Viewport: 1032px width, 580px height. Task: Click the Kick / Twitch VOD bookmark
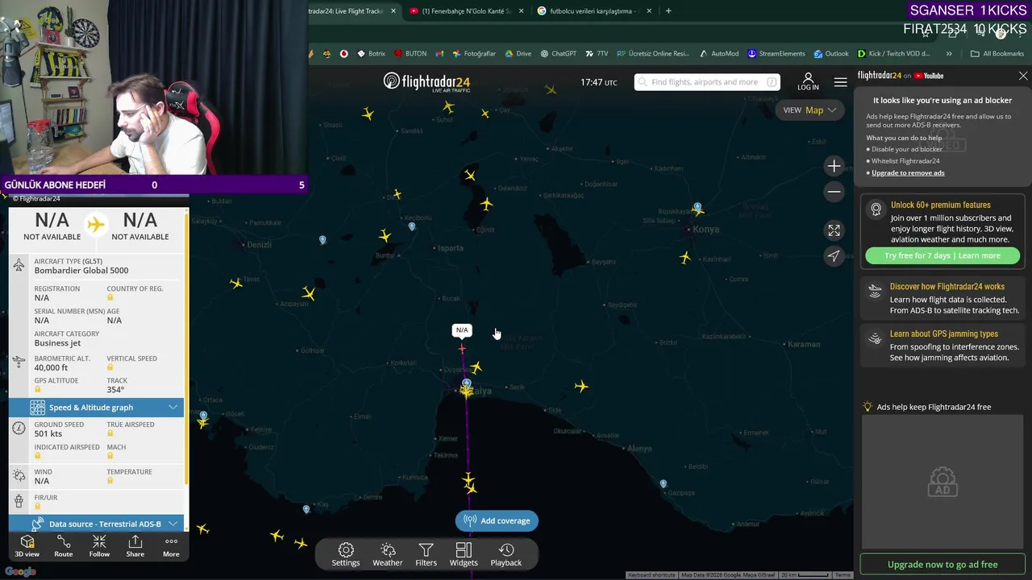(x=899, y=54)
